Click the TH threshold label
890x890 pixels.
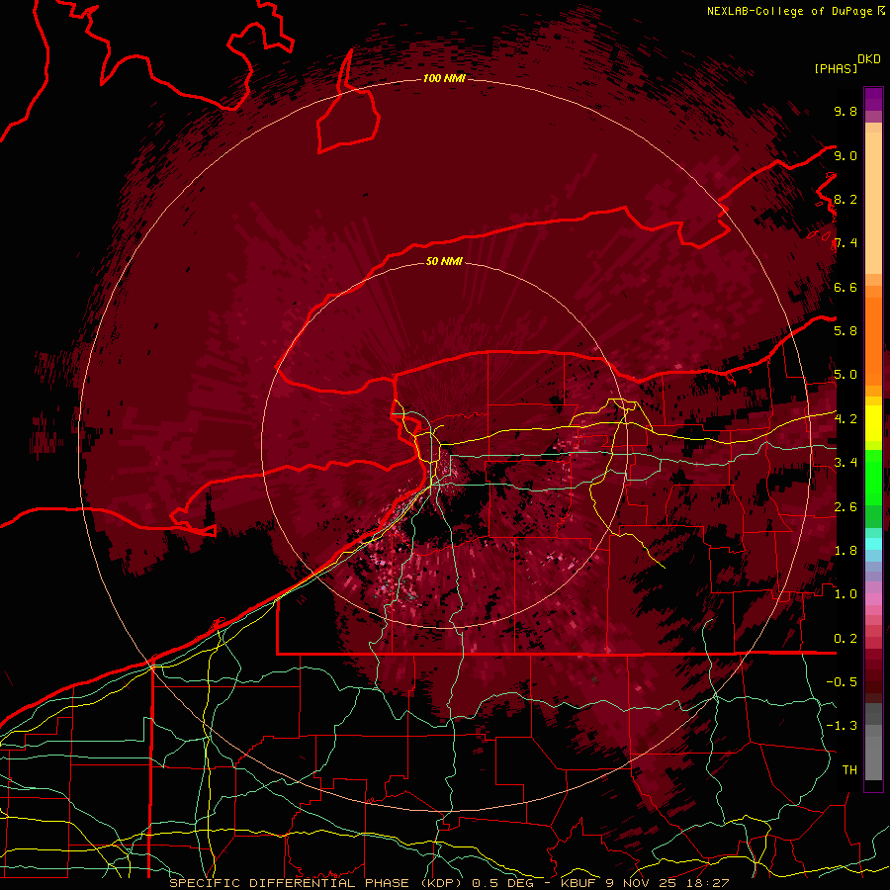point(849,770)
